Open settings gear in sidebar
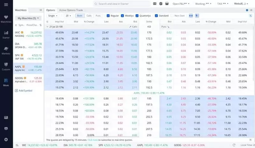The image size is (255, 148). [x=6, y=139]
